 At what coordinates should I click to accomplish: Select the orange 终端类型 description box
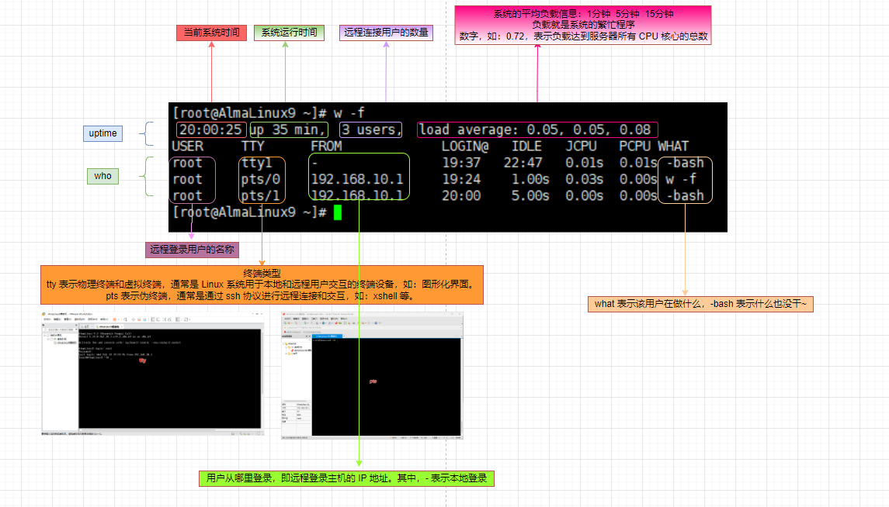coord(262,285)
